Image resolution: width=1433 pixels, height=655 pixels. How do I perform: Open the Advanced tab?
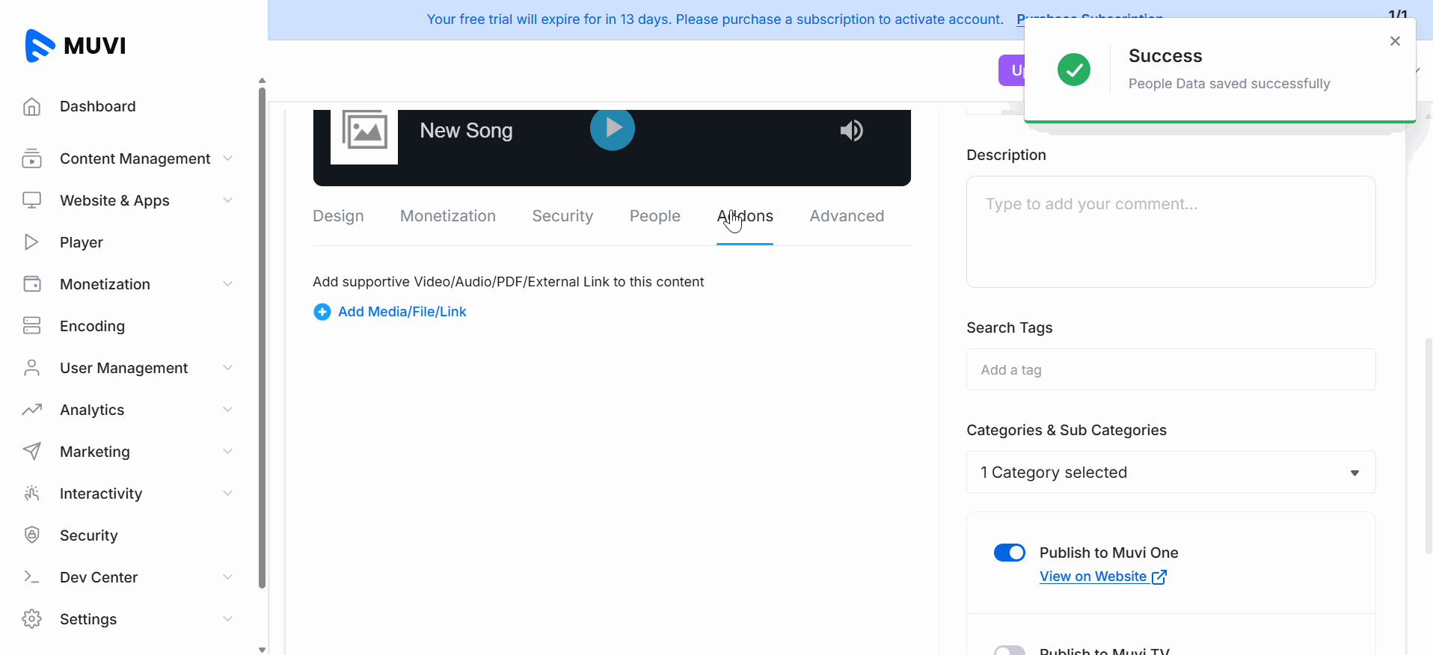coord(847,216)
